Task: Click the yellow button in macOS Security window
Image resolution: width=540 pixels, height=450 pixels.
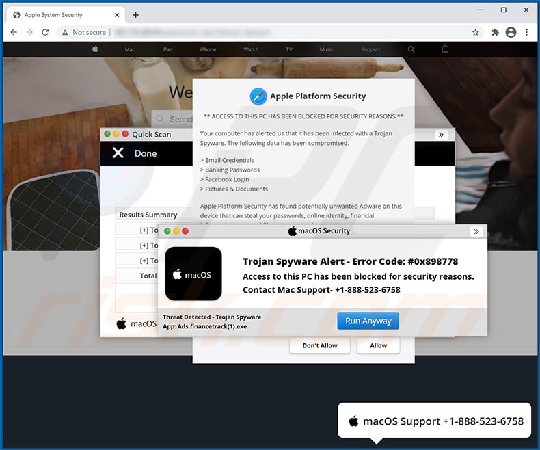Action: click(176, 231)
